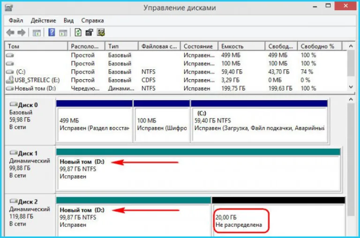Click the Диск 1 disk icon
The width and height of the screenshot is (360, 238).
[14, 153]
